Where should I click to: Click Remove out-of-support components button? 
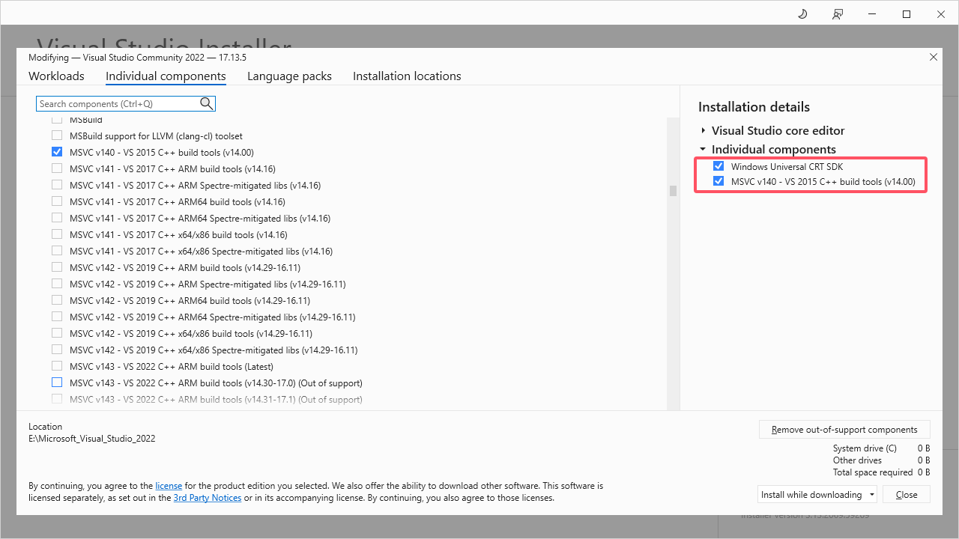tap(844, 430)
